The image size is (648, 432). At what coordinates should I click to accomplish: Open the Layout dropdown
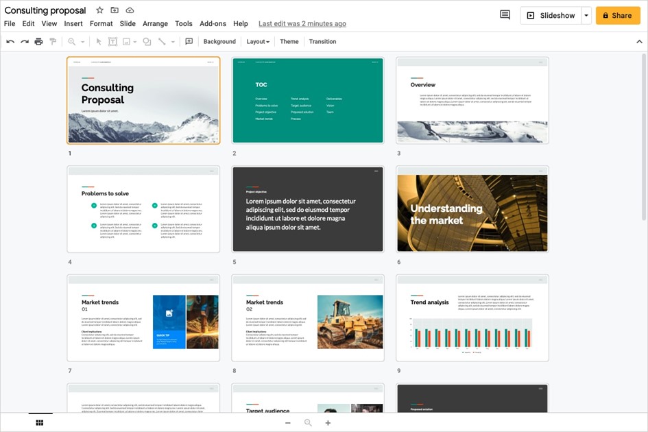tap(258, 42)
